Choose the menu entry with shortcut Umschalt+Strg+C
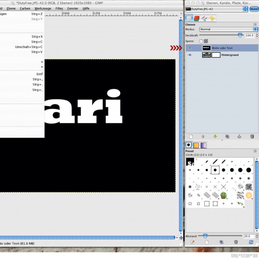The height and width of the screenshot is (259, 259). (x=22, y=47)
